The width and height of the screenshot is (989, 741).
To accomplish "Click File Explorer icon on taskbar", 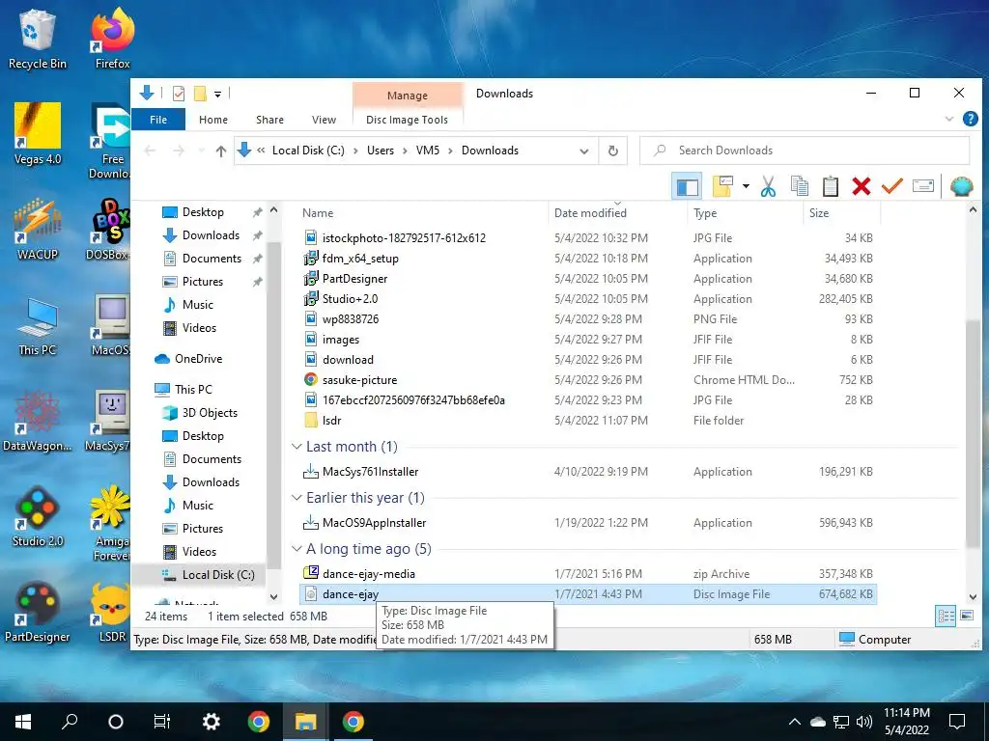I will pyautogui.click(x=306, y=722).
